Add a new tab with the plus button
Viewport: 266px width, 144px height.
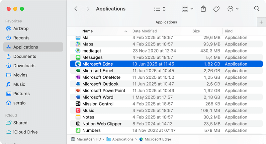click(261, 22)
